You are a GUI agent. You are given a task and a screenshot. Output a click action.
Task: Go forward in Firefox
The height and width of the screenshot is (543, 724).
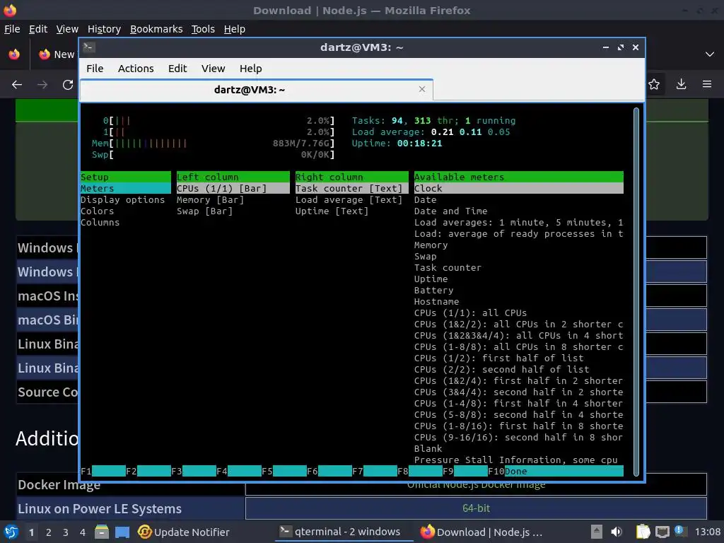pos(42,85)
